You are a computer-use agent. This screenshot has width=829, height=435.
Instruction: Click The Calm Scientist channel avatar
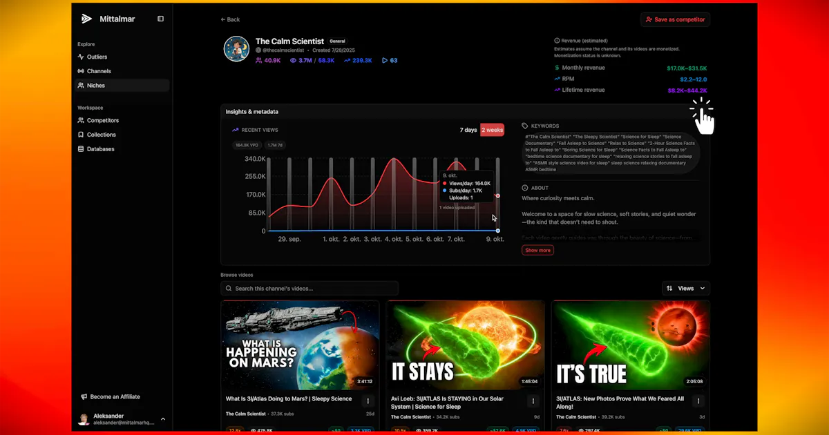tap(236, 49)
